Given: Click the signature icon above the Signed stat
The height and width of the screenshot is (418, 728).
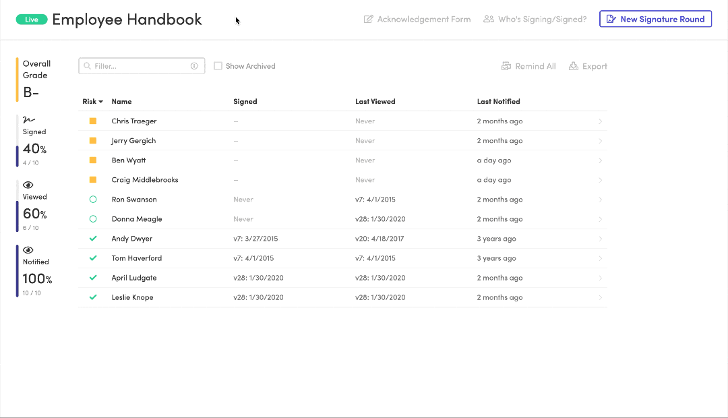Looking at the screenshot, I should click(28, 119).
